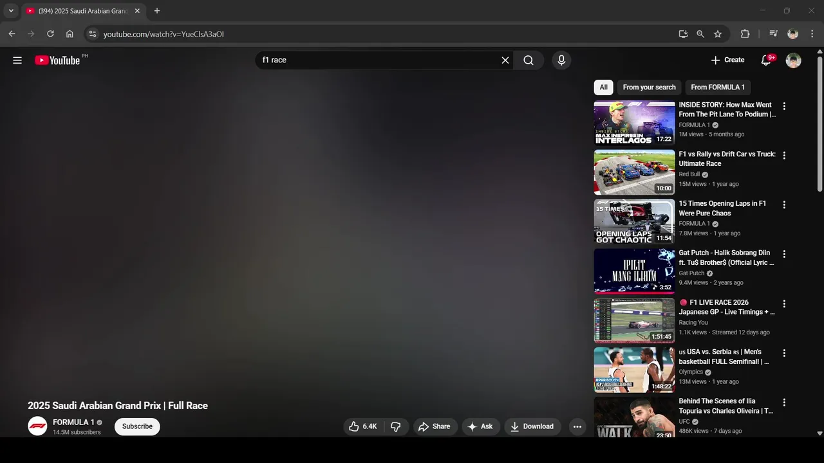Subscribe to the FORMULA 1 channel

(x=137, y=426)
